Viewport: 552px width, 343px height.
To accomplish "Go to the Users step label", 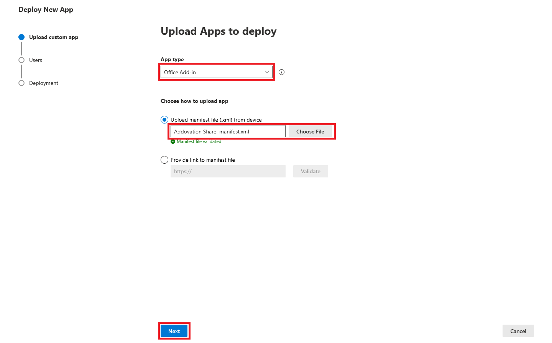I will (36, 60).
